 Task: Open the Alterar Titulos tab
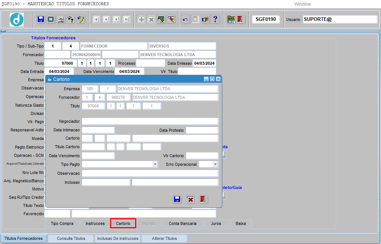pyautogui.click(x=165, y=238)
